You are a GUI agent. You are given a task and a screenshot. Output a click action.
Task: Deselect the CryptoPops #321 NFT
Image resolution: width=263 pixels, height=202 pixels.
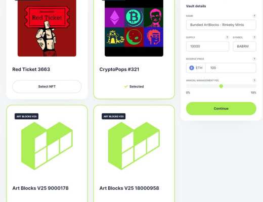[134, 86]
